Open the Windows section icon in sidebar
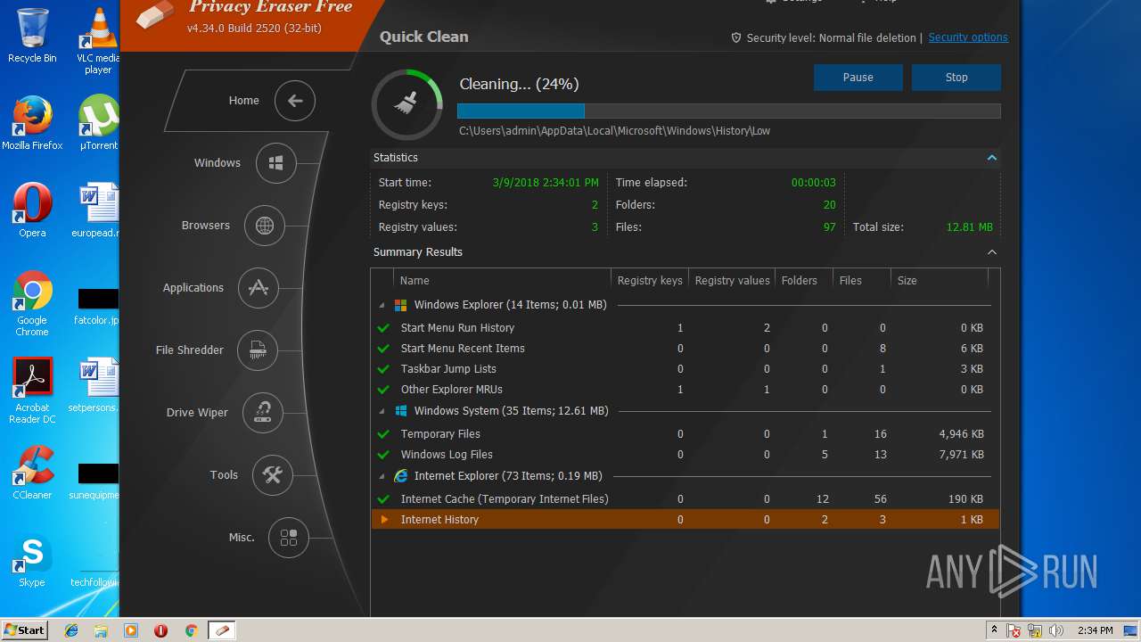This screenshot has width=1141, height=642. coord(276,163)
